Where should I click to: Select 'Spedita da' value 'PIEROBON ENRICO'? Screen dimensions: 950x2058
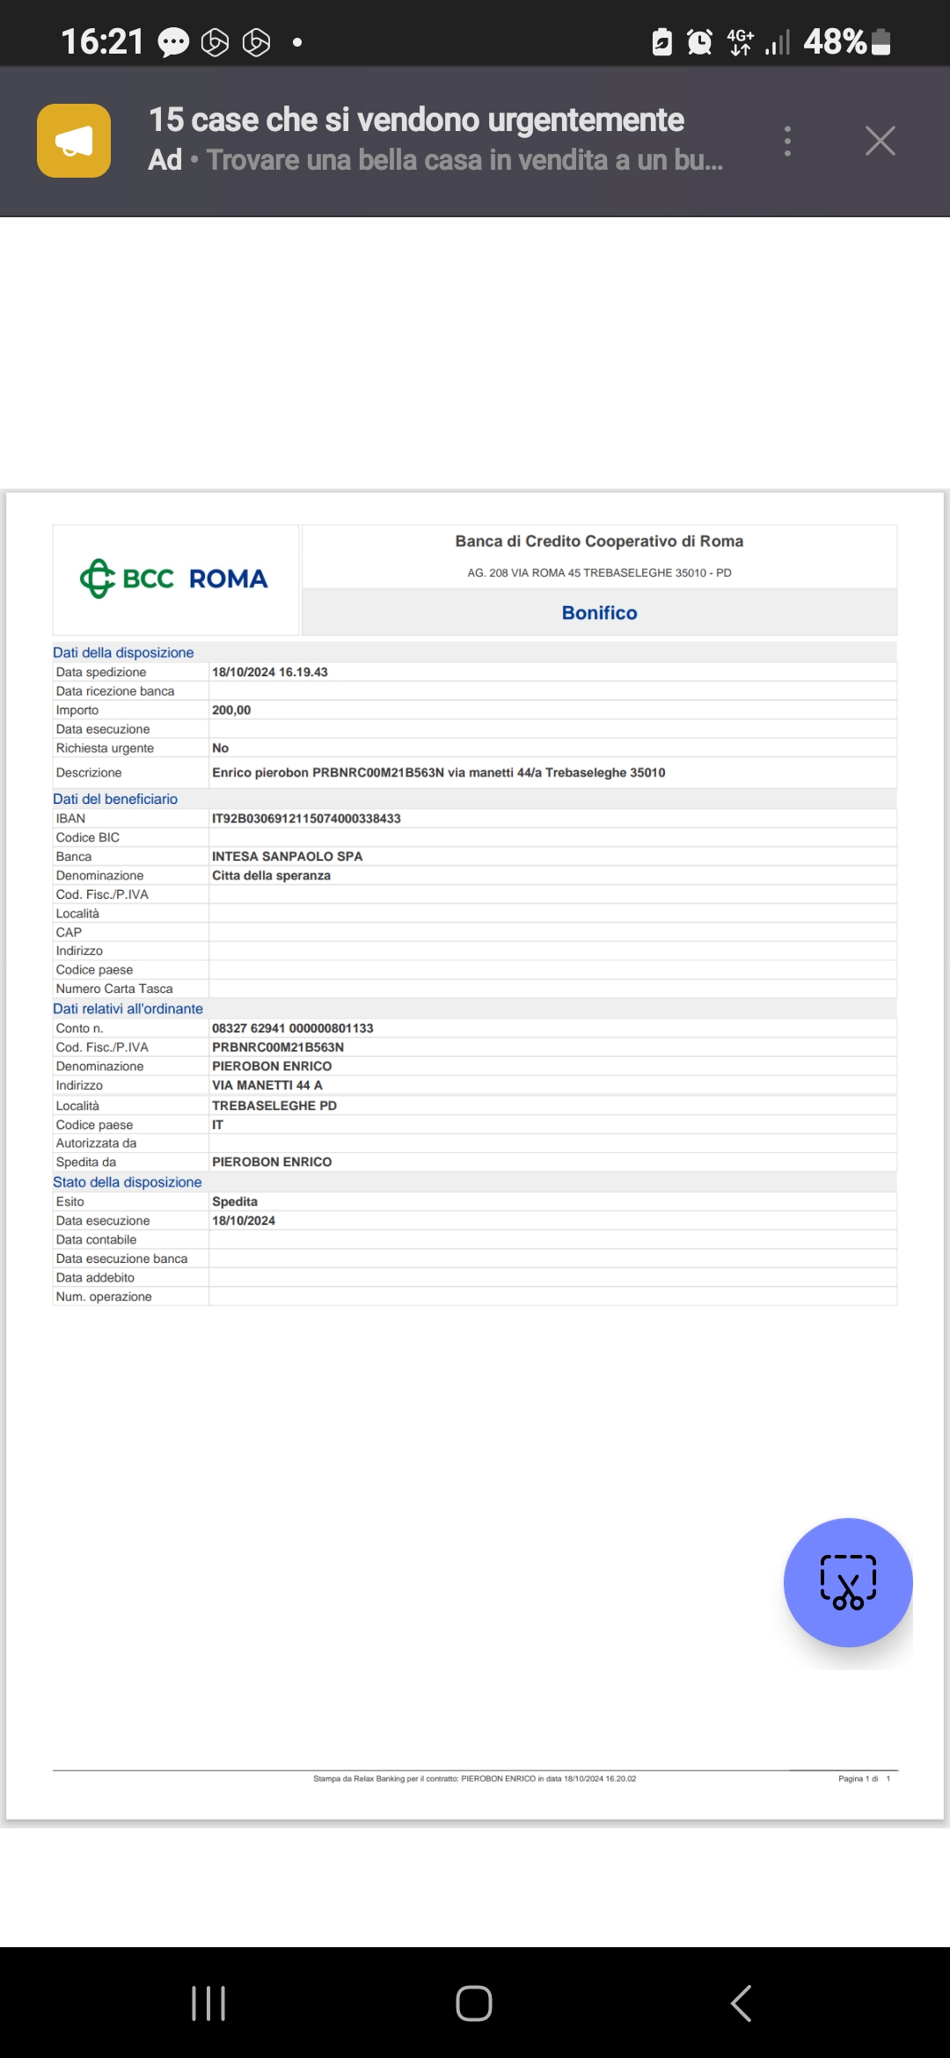(x=272, y=1162)
